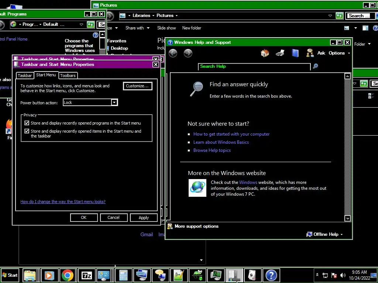Click the Start button
Image resolution: width=378 pixels, height=283 pixels.
tap(10, 275)
